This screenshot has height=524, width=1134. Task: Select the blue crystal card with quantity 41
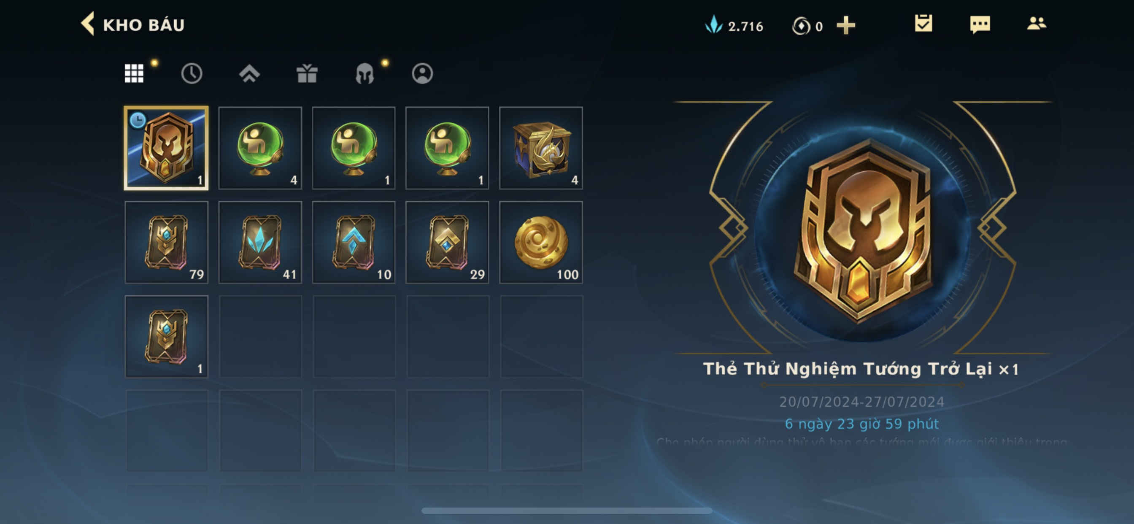260,242
